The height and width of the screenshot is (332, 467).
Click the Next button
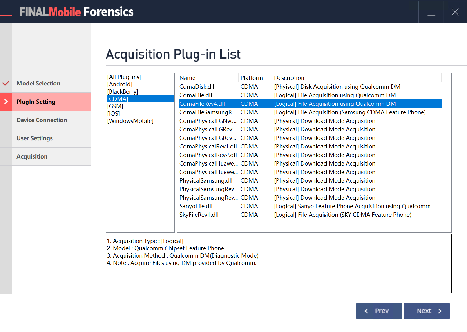tap(427, 311)
